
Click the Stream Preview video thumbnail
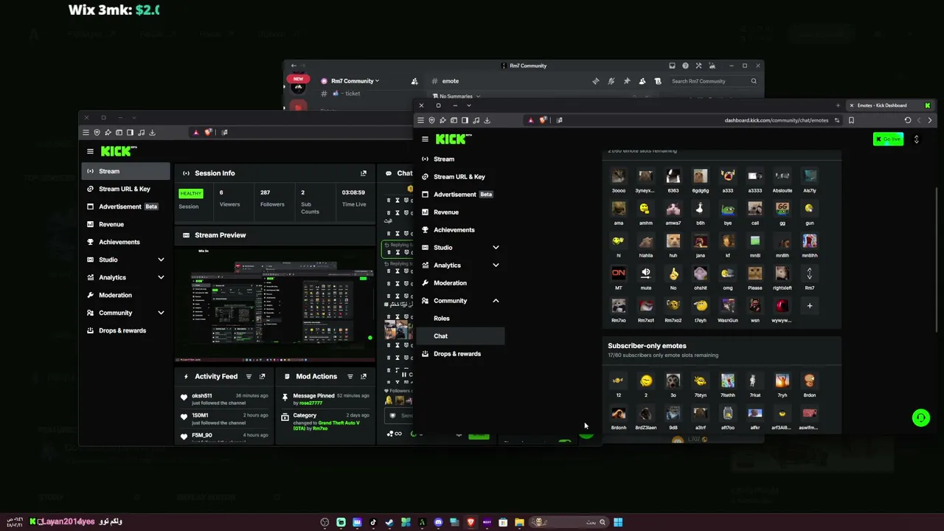coord(274,304)
